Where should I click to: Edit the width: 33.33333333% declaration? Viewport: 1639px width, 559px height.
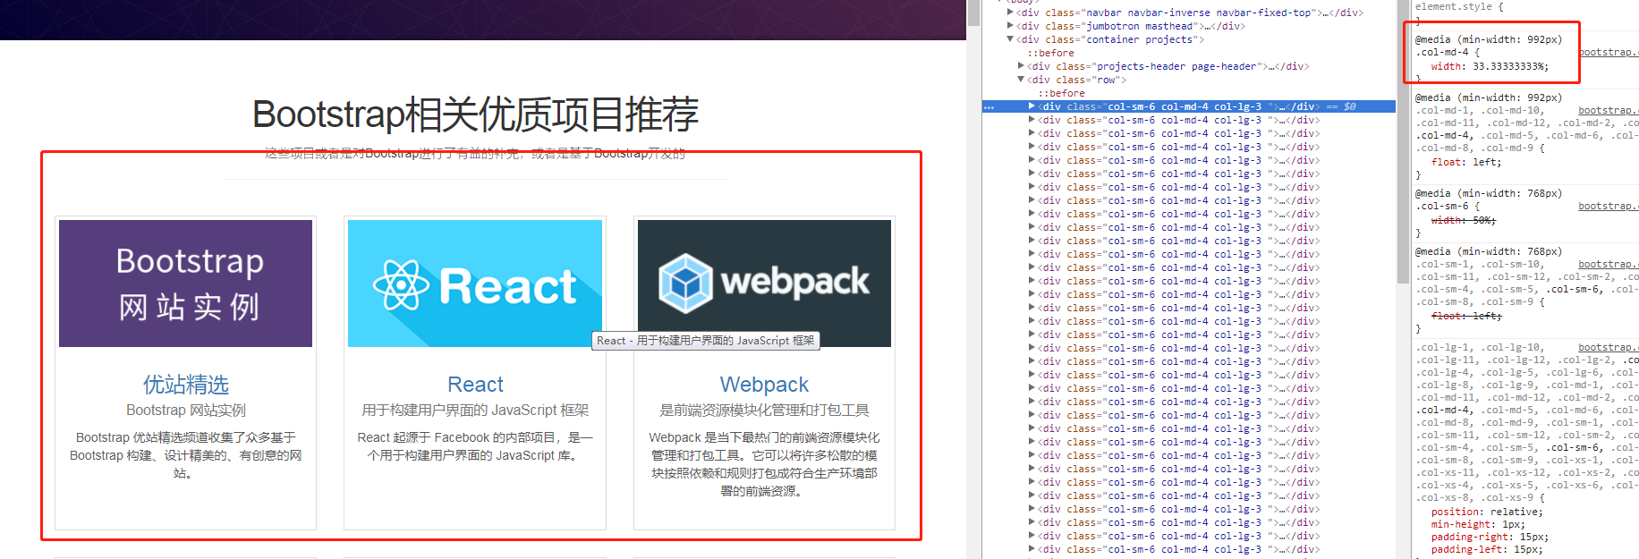coord(1490,66)
